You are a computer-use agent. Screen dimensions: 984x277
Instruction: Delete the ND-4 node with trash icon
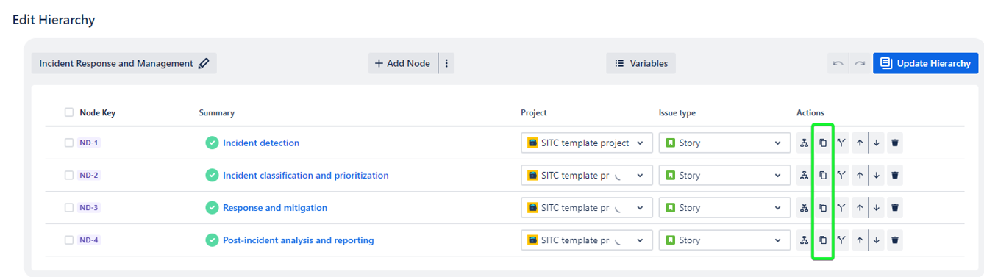(x=894, y=240)
